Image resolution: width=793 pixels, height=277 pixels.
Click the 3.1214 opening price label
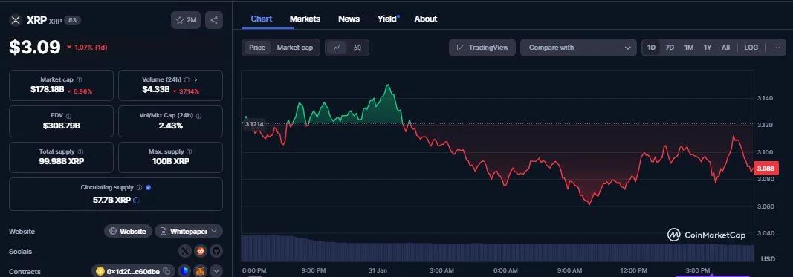tap(254, 124)
